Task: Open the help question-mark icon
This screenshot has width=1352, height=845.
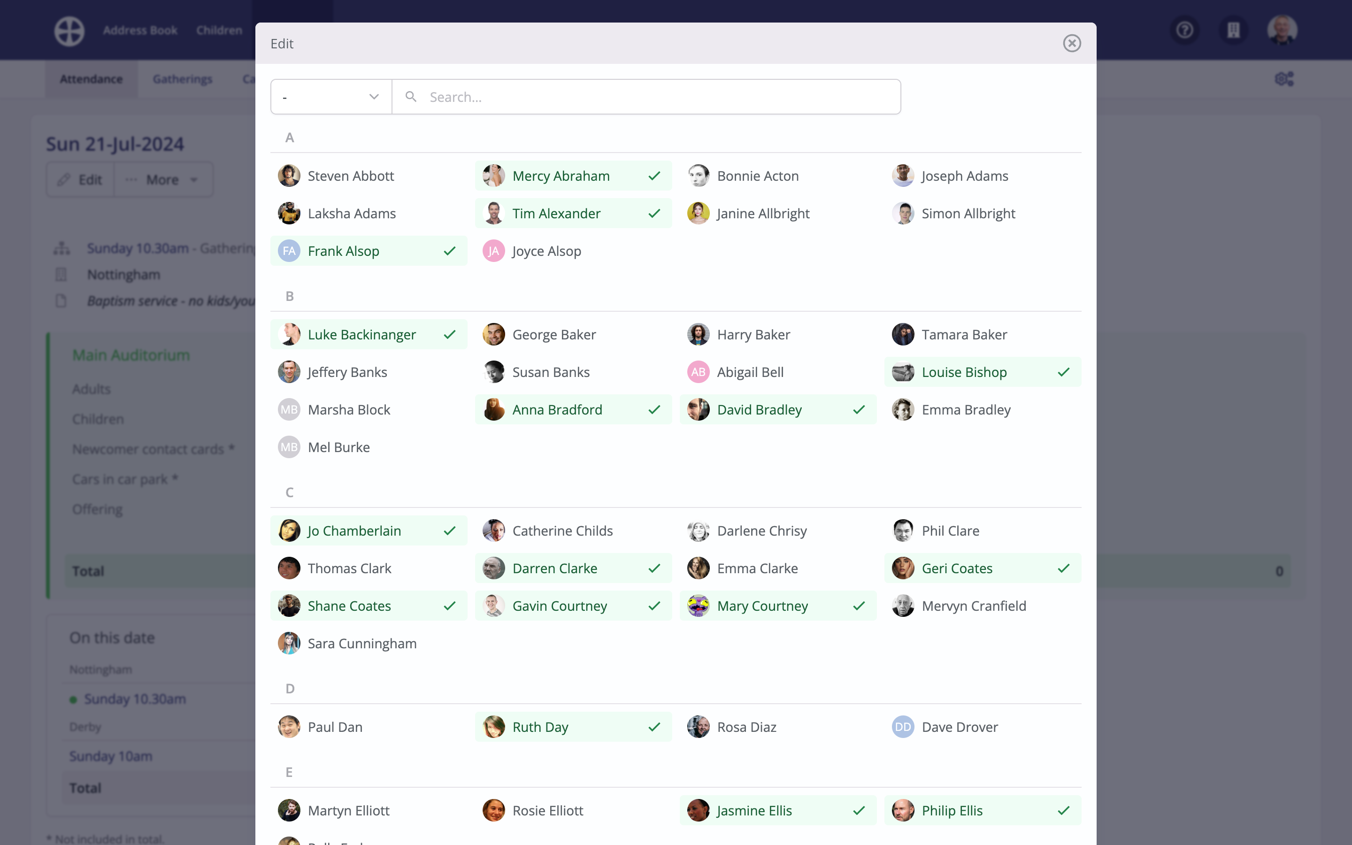Action: pos(1184,30)
